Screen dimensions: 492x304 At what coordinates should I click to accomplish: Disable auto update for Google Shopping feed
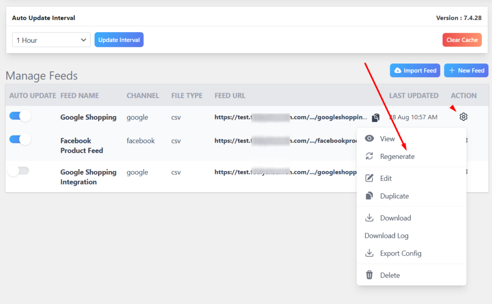coord(20,115)
